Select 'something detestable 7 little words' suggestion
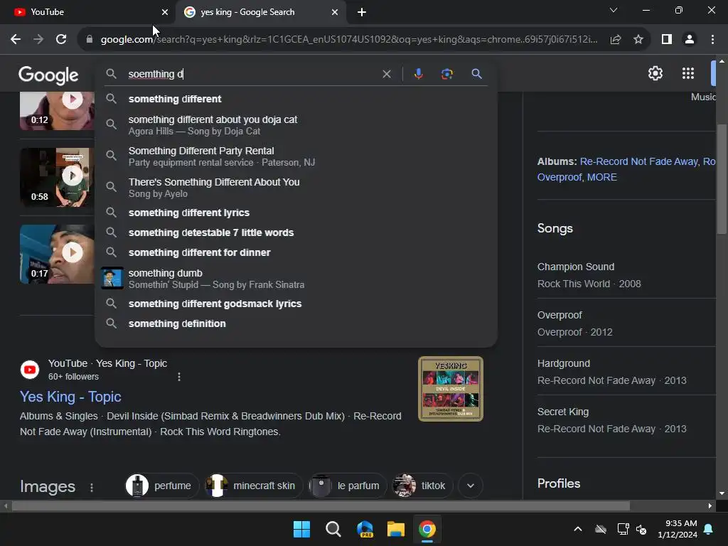 click(x=296, y=232)
